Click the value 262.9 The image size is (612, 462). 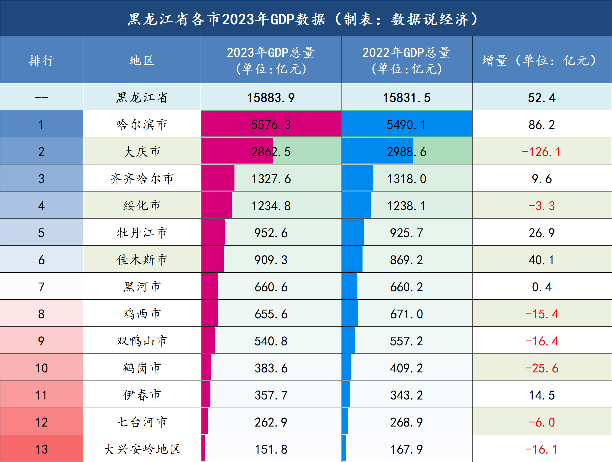271,422
